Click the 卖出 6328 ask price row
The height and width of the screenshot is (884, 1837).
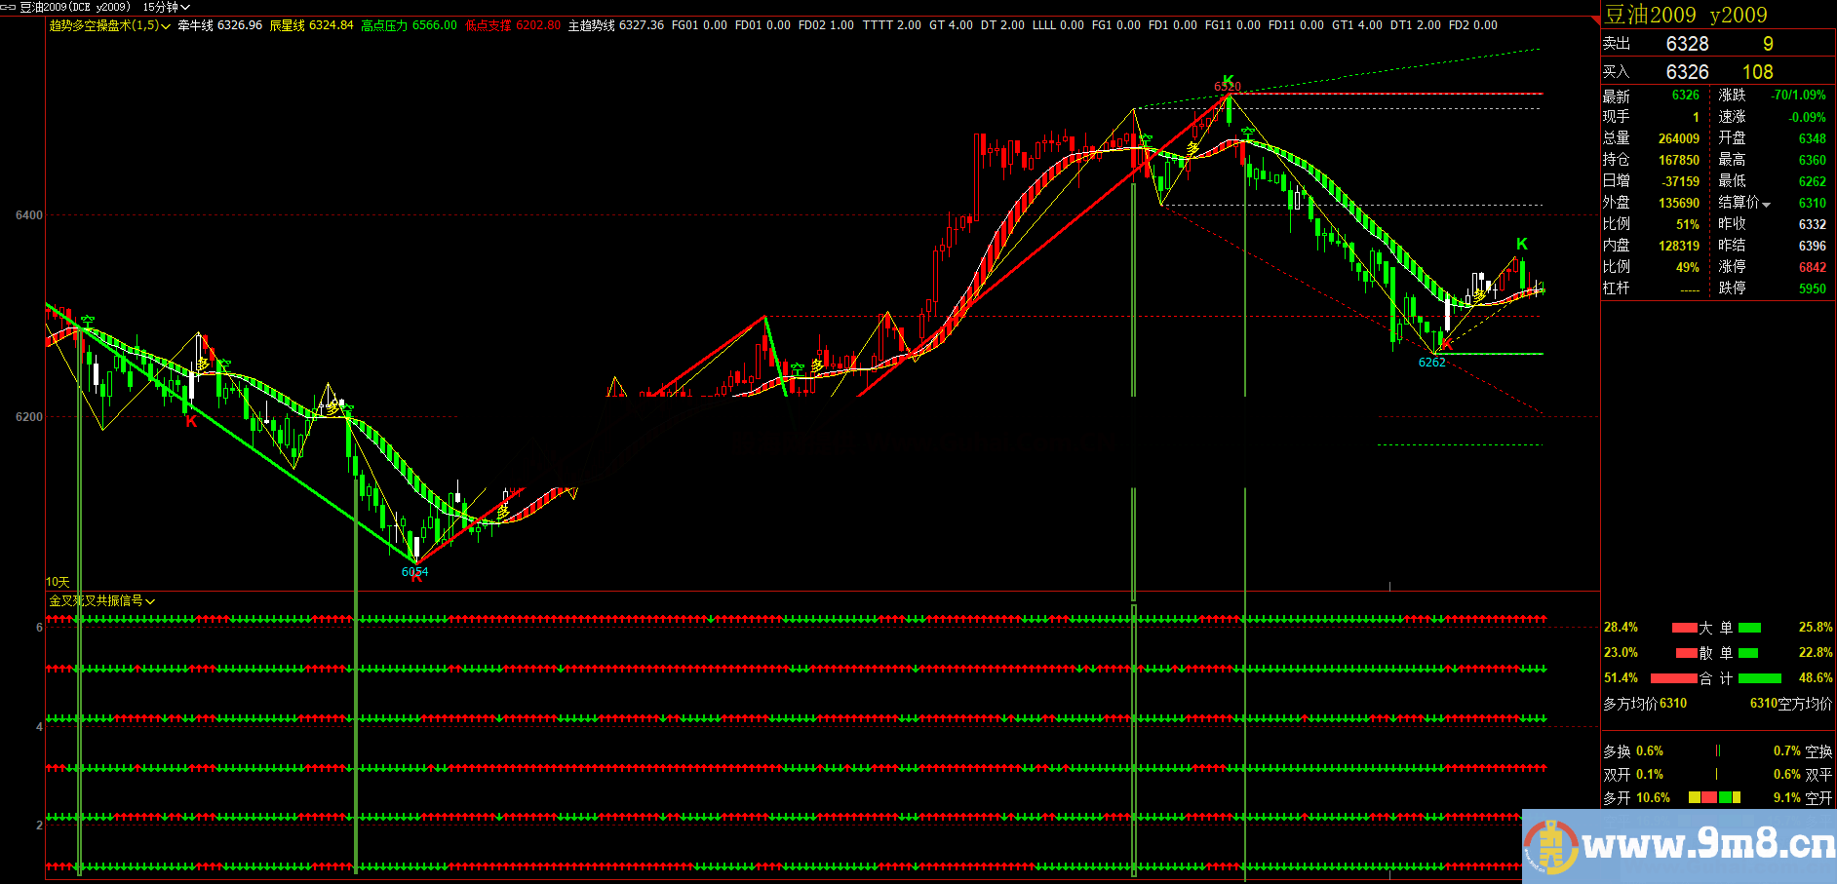coord(1716,43)
